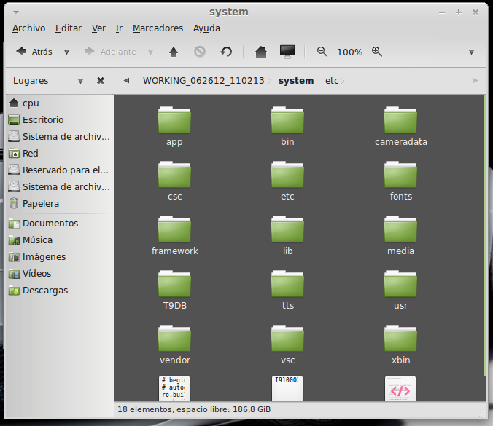This screenshot has width=493, height=426.
Task: Click the system path bar button
Action: 296,81
